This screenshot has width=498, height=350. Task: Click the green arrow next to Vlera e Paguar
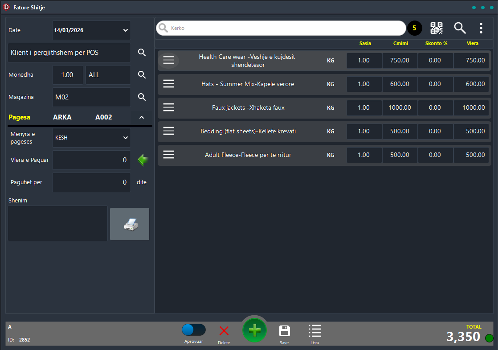143,160
